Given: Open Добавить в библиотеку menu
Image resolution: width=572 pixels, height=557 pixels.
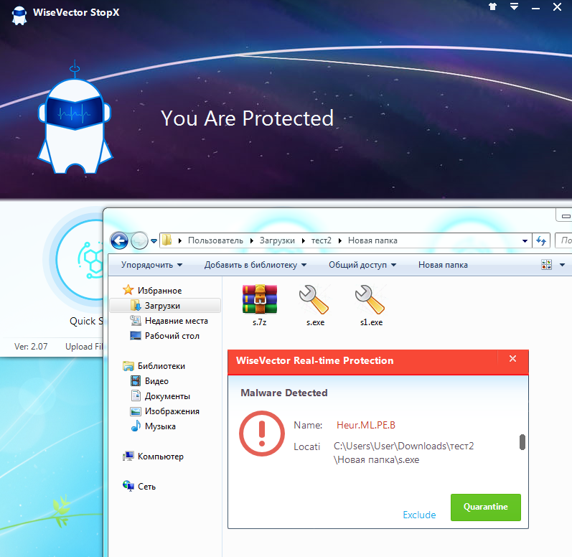Looking at the screenshot, I should (255, 265).
